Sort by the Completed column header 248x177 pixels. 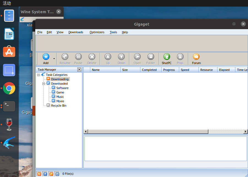[x=151, y=70]
